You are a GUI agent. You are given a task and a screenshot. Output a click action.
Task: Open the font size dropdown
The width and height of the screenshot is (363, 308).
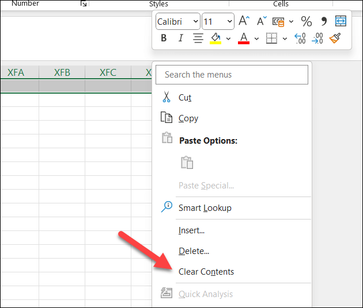click(x=230, y=21)
